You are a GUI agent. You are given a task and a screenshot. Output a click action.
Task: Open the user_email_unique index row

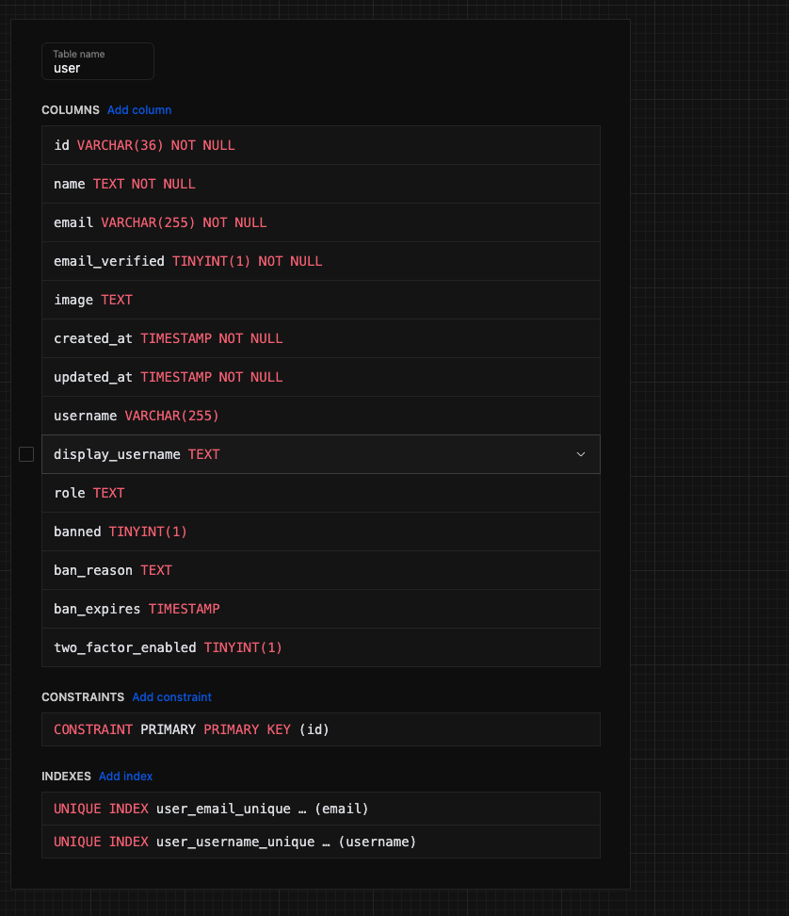(x=320, y=810)
